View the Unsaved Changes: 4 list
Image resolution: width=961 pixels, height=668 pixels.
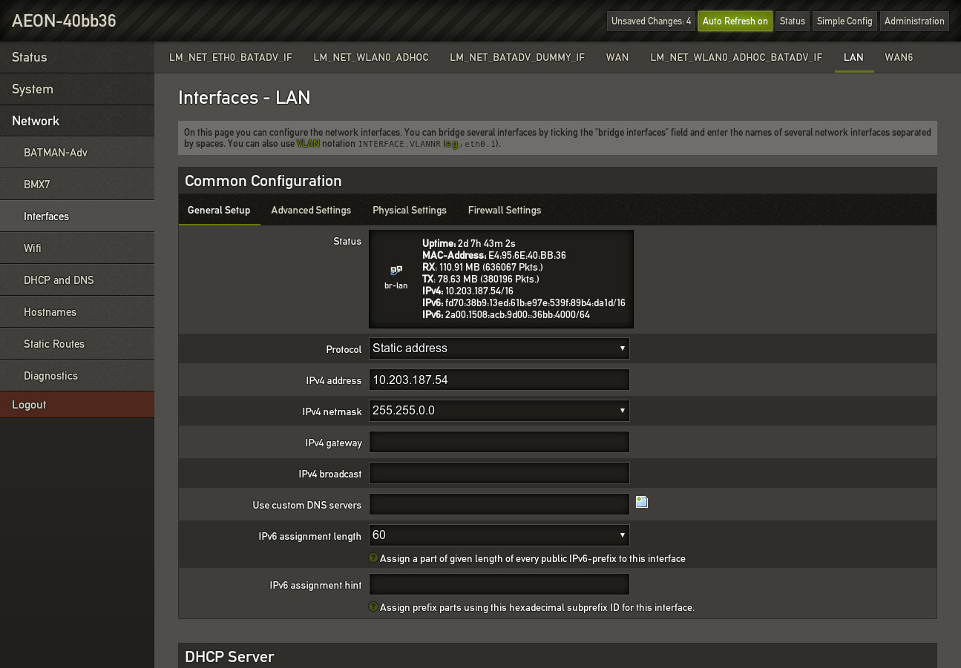651,21
